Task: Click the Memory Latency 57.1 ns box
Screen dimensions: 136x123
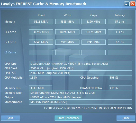Action: click(x=120, y=22)
